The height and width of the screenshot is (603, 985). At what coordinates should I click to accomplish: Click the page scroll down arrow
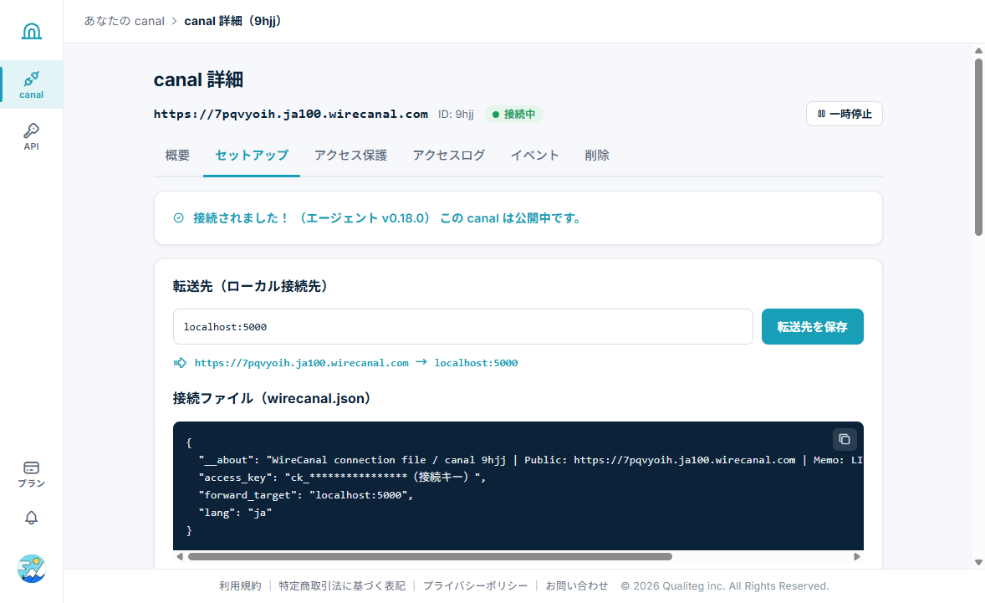pos(978,563)
